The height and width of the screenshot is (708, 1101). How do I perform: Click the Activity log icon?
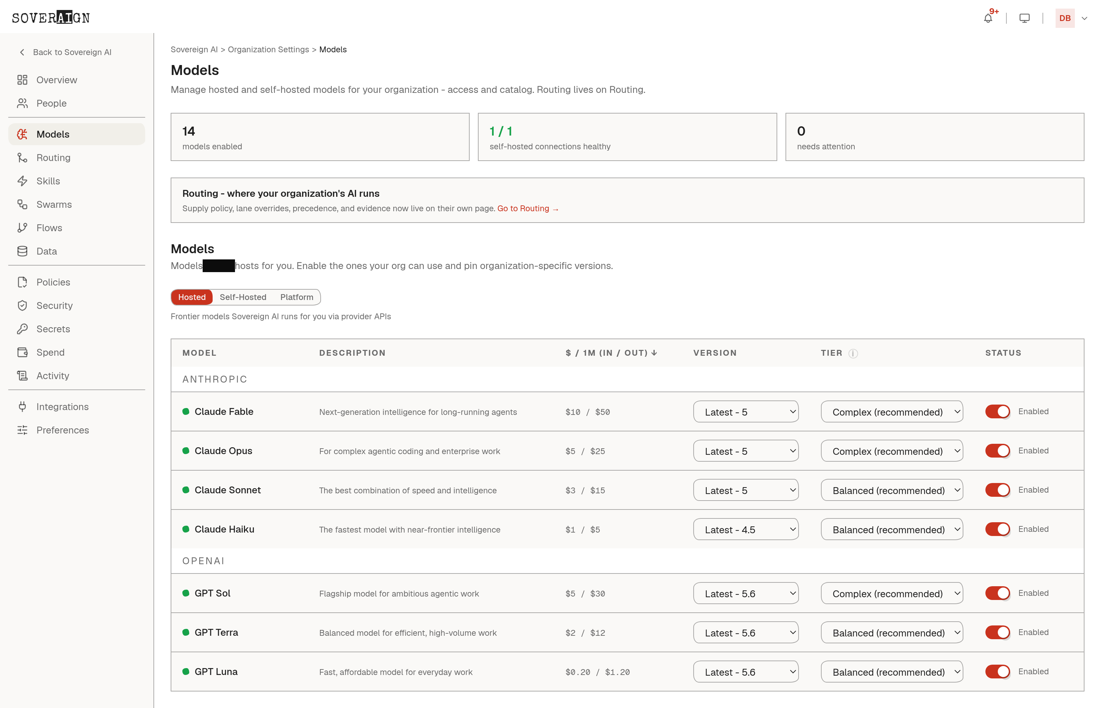(x=22, y=376)
